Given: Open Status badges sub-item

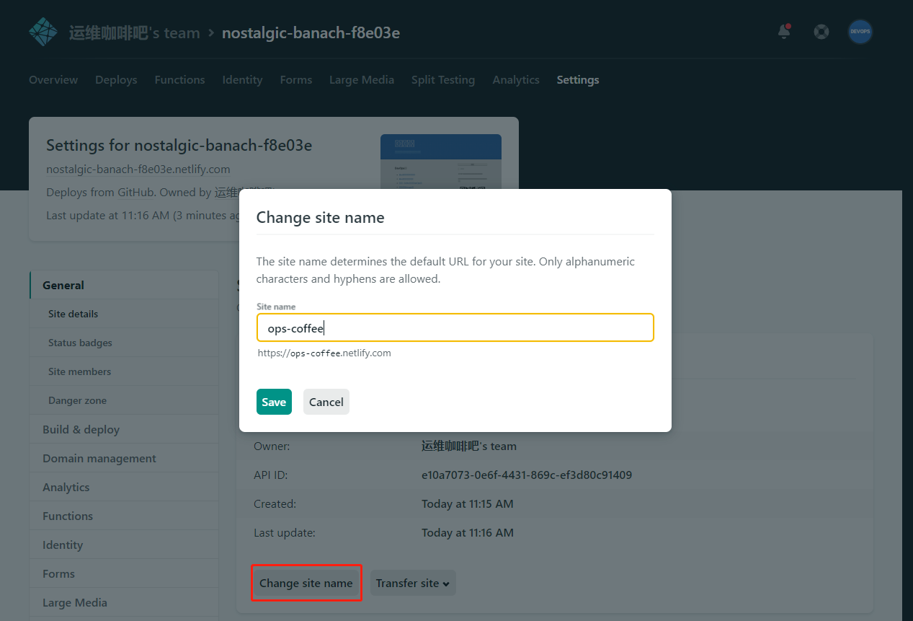Looking at the screenshot, I should (80, 343).
